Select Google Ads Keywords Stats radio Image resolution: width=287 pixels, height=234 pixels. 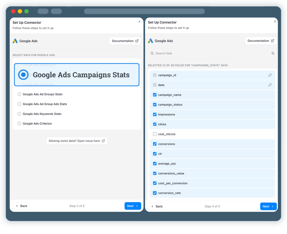[x=19, y=114]
